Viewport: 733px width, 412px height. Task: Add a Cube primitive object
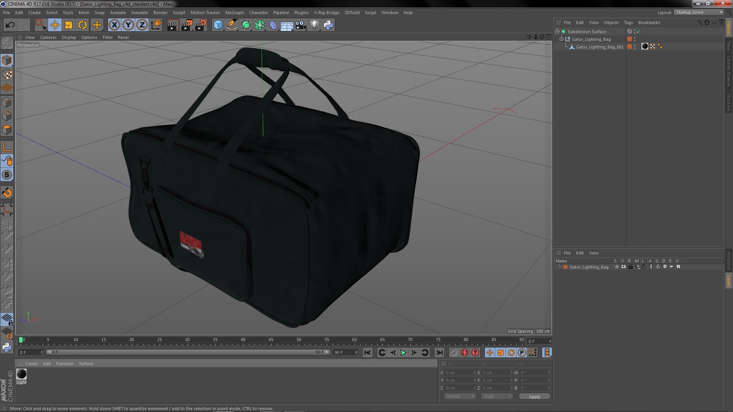pos(218,25)
